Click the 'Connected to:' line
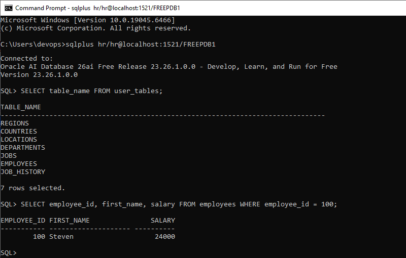Viewport: 406px width, 258px height. click(x=27, y=58)
